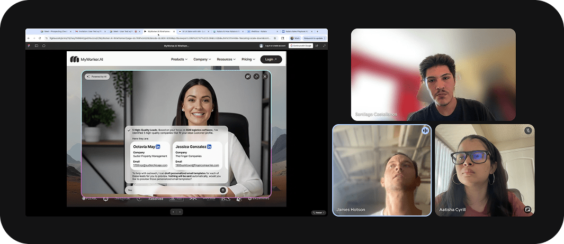Go to previous prototype frame arrow
Screen dimensions: 564x244
point(173,212)
